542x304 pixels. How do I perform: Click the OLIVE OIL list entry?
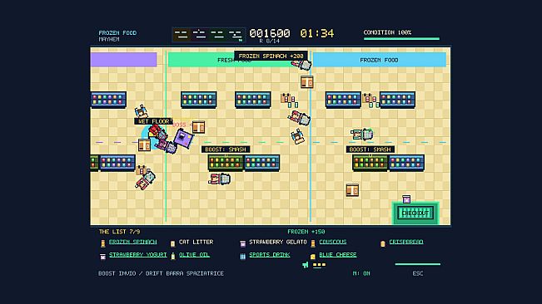tap(194, 255)
